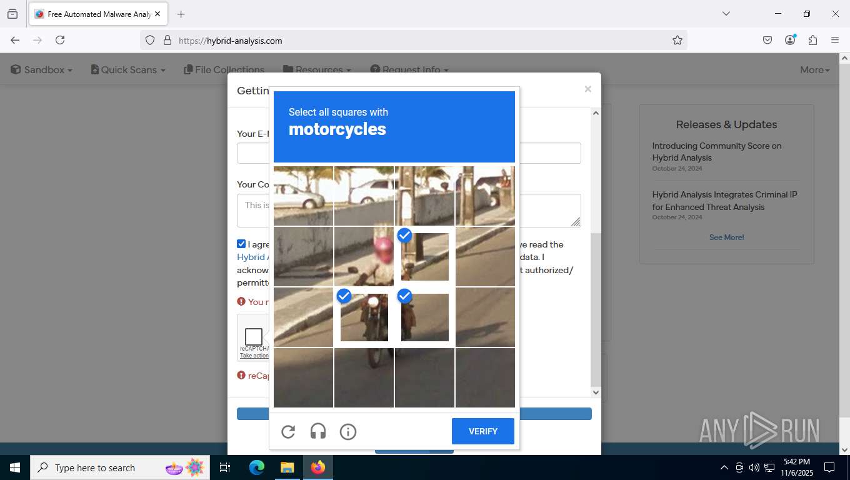Open the Save to Pocket icon
Screen dimensions: 850x480
pyautogui.click(x=767, y=40)
